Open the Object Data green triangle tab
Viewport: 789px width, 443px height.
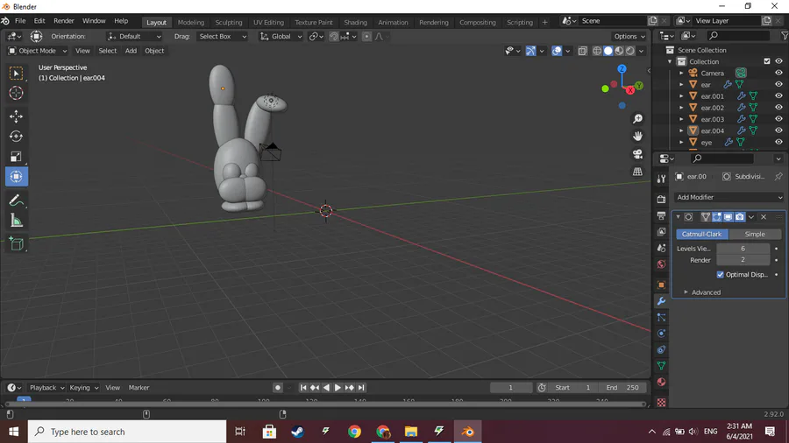(661, 366)
